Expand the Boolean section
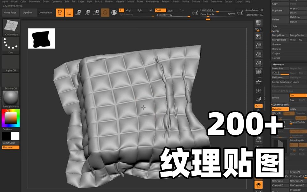Screen dimensions: 307x192 point(277,44)
